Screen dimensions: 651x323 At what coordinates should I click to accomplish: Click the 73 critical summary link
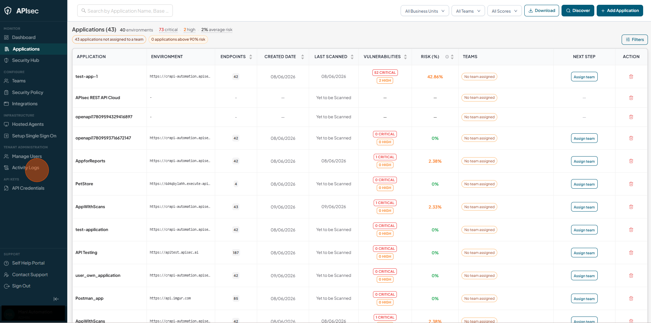click(168, 30)
